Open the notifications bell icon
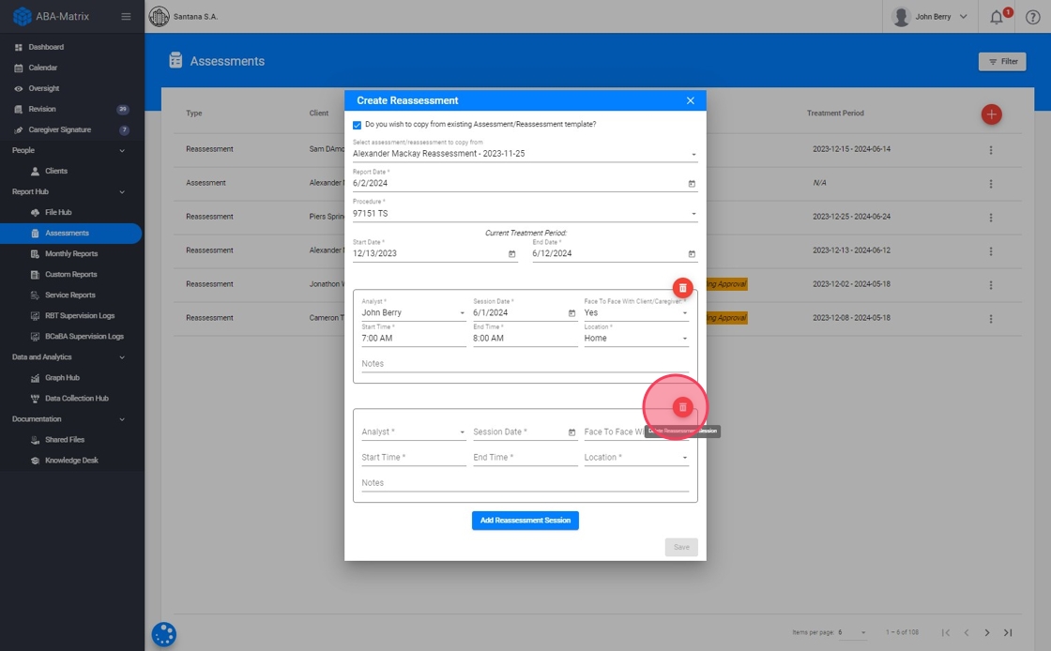This screenshot has width=1051, height=651. point(997,17)
